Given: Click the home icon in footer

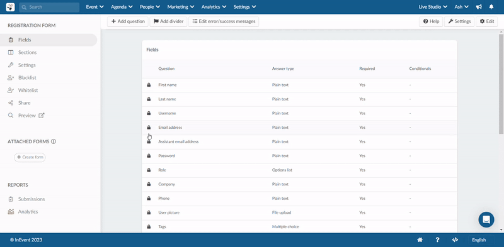Looking at the screenshot, I should click(420, 240).
